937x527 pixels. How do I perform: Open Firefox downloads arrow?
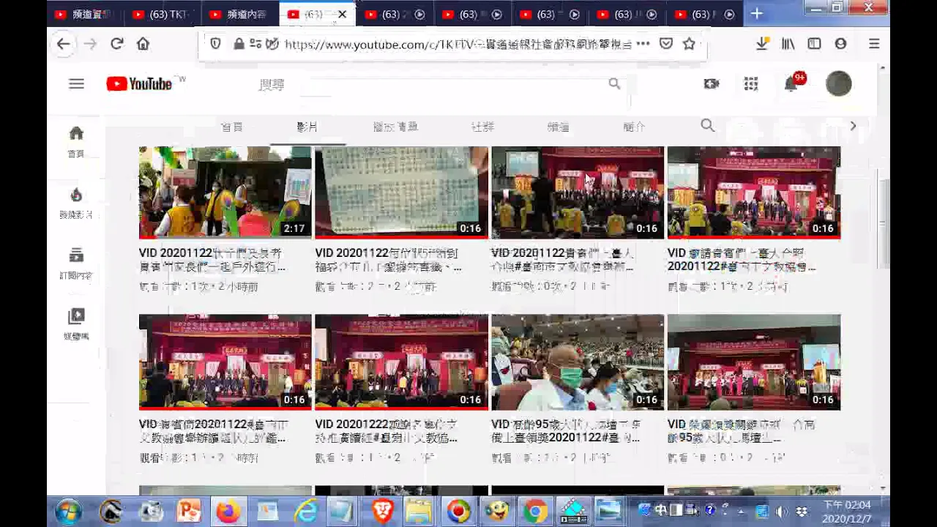(x=762, y=44)
